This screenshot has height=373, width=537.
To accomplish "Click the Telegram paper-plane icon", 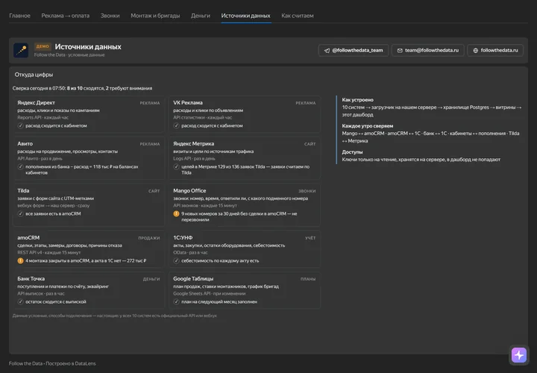I will [x=327, y=50].
